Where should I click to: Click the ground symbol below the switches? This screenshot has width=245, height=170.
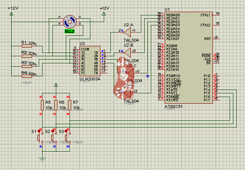coord(42,160)
